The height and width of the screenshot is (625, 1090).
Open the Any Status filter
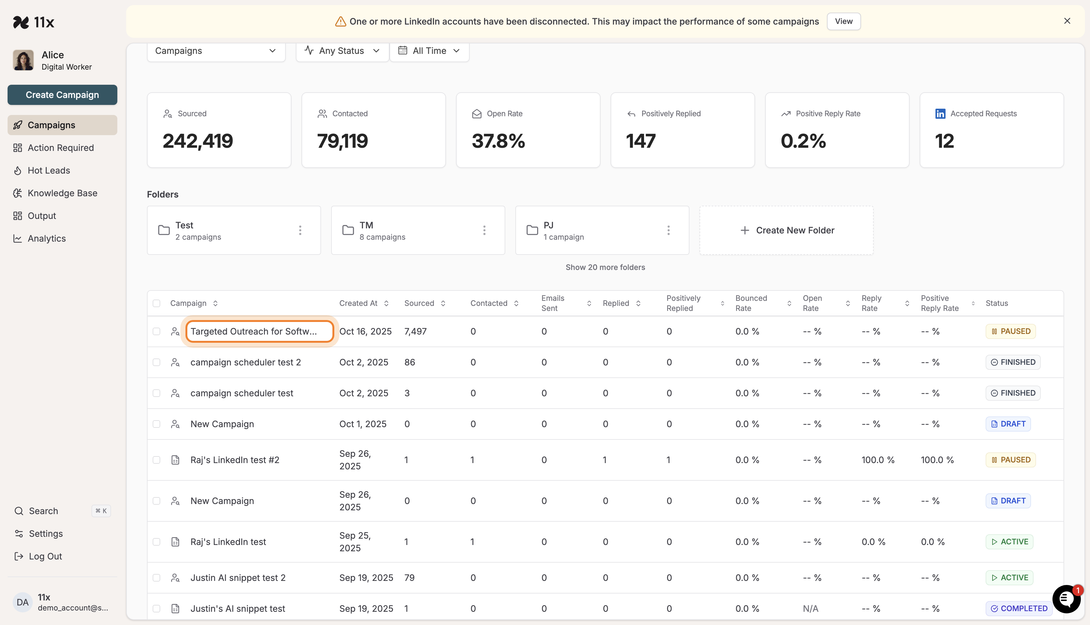tap(342, 51)
